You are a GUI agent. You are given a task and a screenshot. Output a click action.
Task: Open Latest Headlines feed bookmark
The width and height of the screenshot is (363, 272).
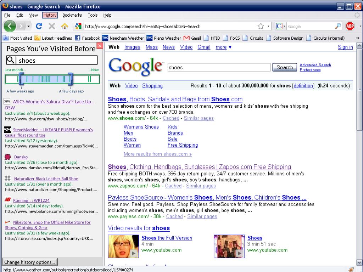53,38
